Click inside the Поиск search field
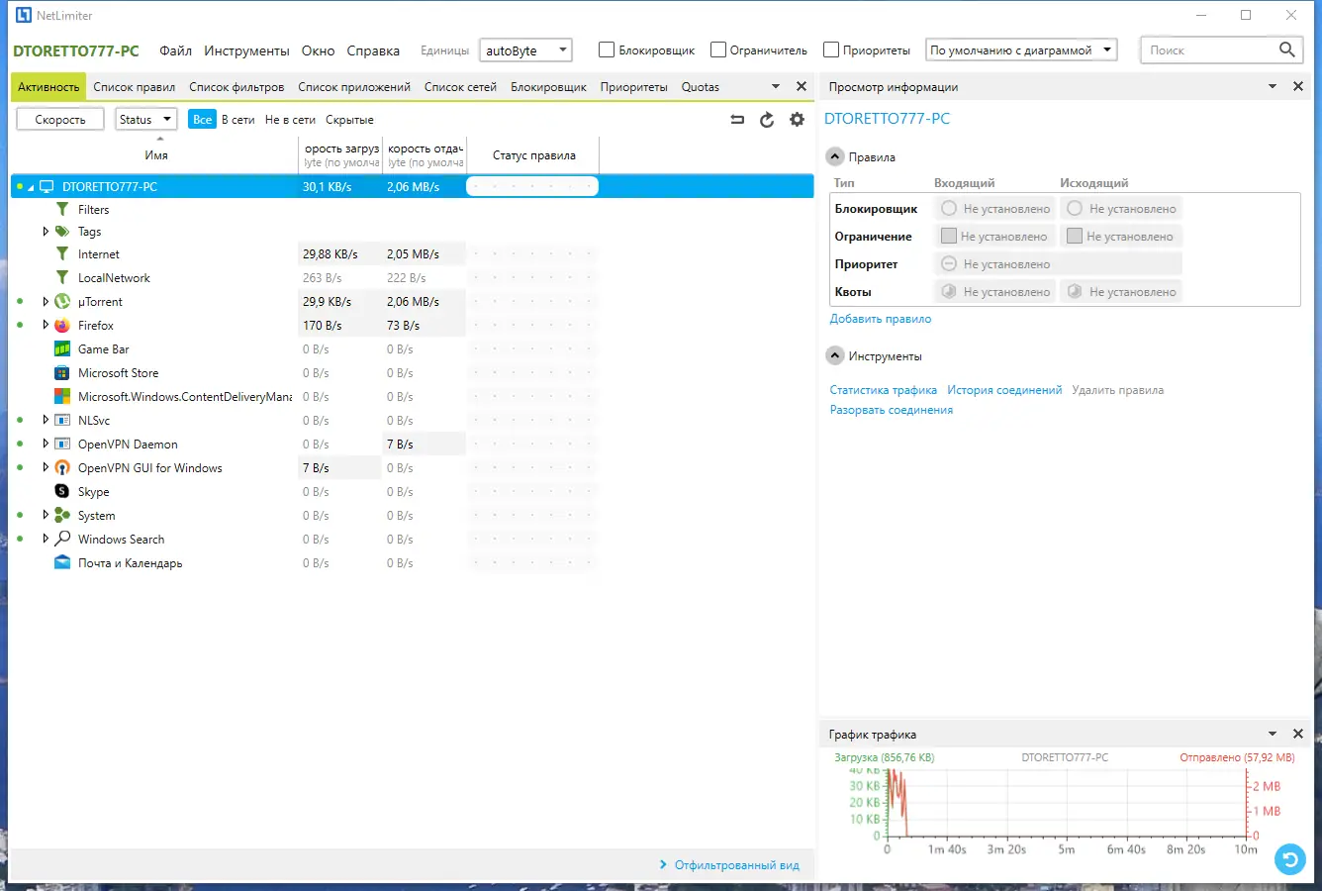The width and height of the screenshot is (1322, 891). point(1207,49)
